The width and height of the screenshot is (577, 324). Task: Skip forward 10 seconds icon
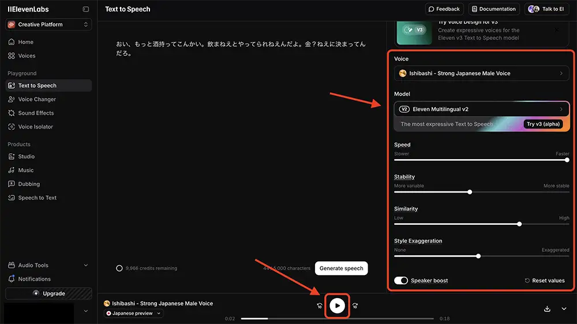coord(355,306)
